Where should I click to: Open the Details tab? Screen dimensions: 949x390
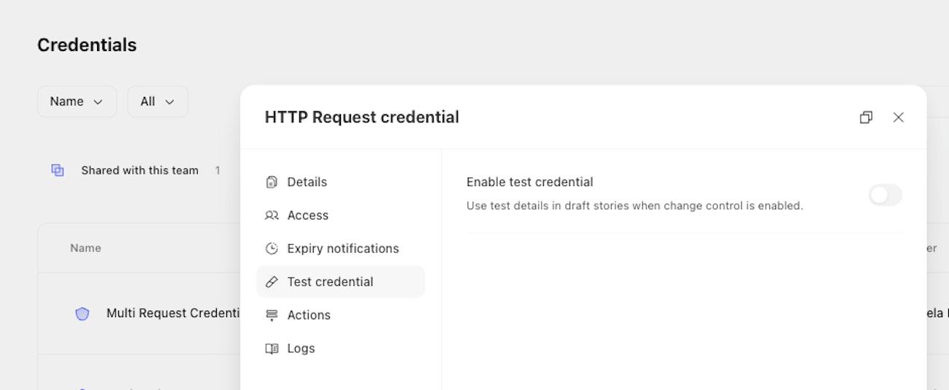point(307,182)
